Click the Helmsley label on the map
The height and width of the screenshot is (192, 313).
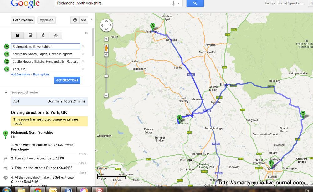pos(275,81)
